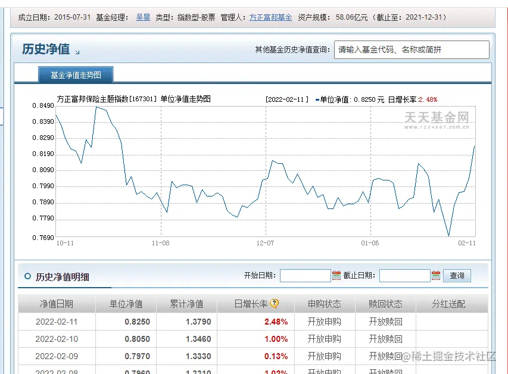Click 开放赎回 in the 2022-02-10 row
Screen dimensions: 508x374
pyautogui.click(x=385, y=339)
